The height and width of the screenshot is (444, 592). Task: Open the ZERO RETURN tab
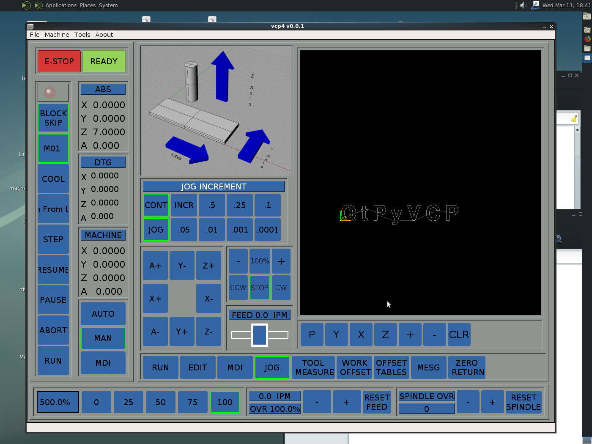click(x=467, y=367)
